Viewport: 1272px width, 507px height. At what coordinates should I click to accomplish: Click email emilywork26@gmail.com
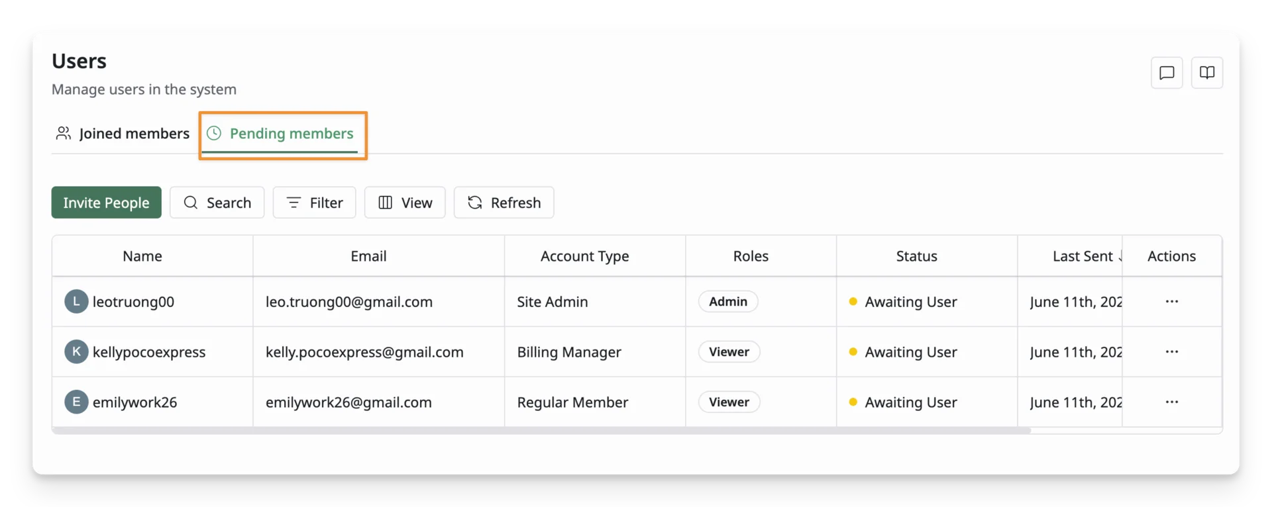pyautogui.click(x=348, y=402)
